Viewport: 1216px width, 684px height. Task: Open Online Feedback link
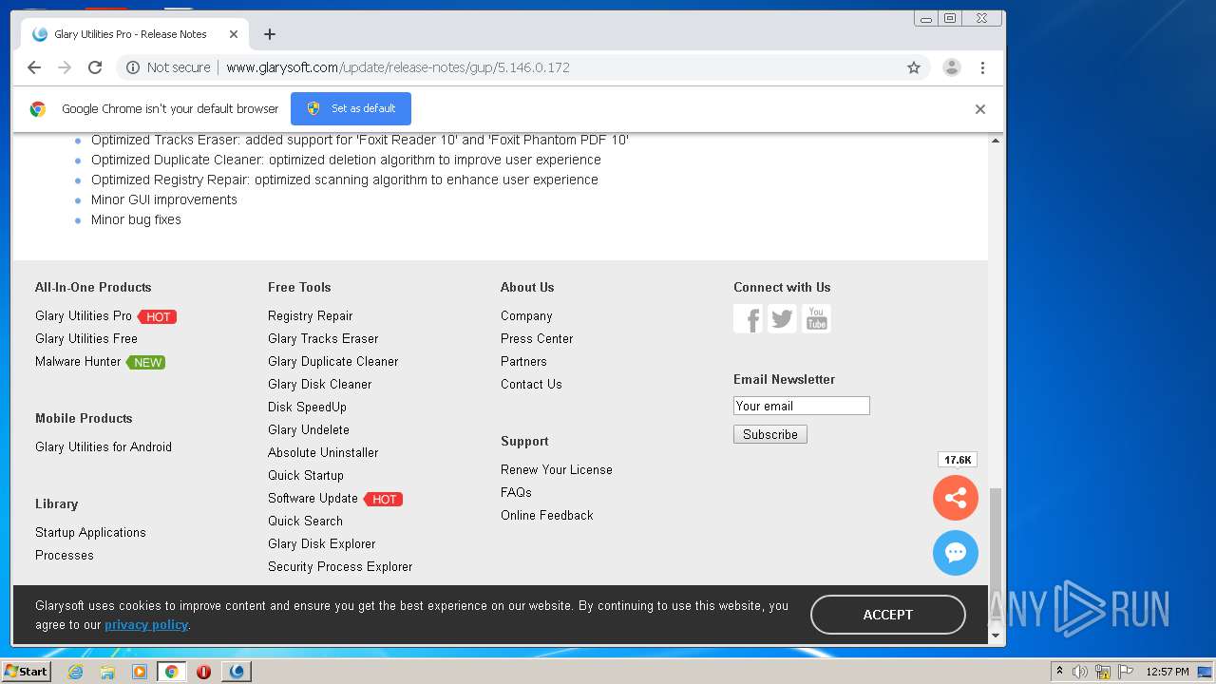pyautogui.click(x=547, y=515)
